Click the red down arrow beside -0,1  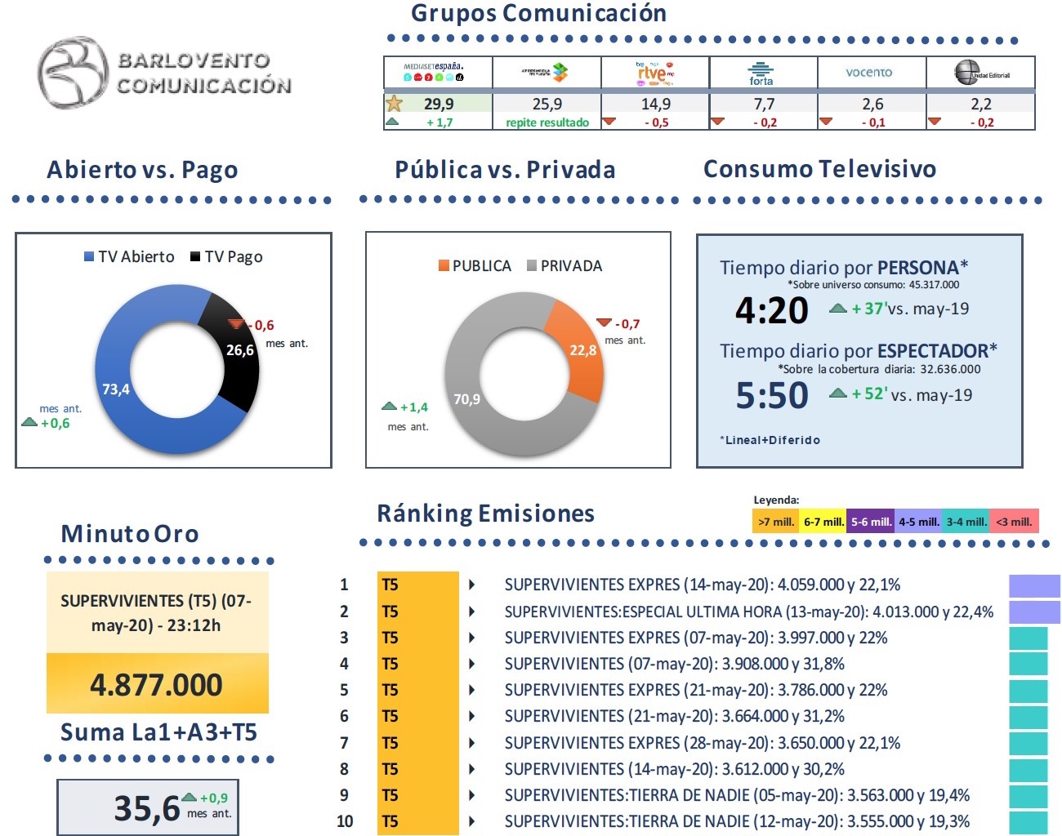[826, 122]
